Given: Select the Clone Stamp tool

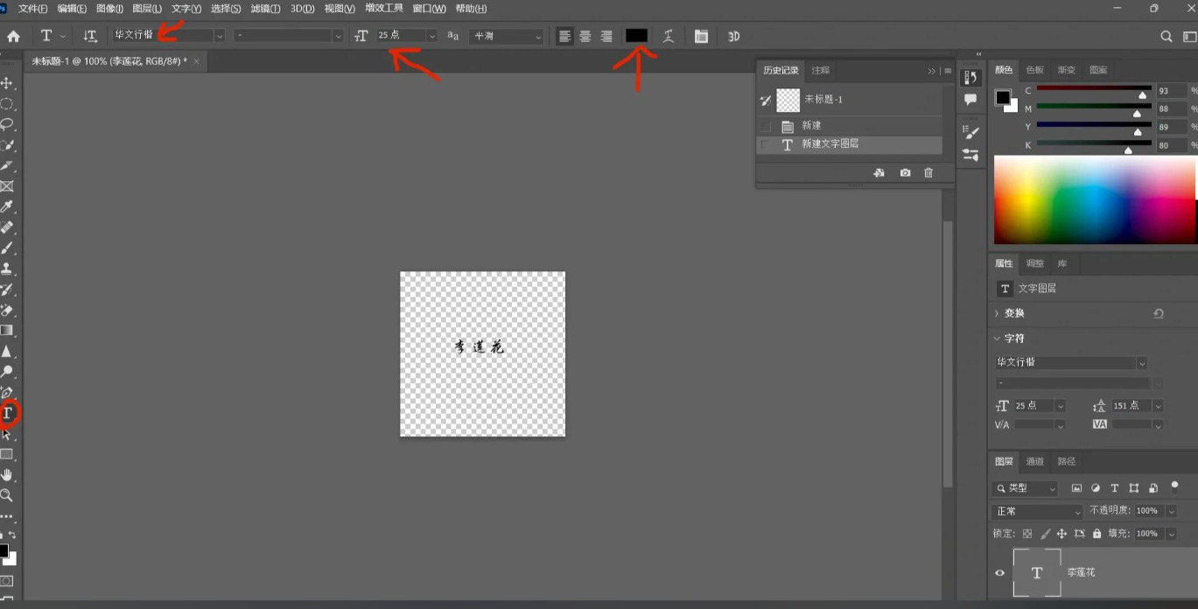Looking at the screenshot, I should coord(7,269).
